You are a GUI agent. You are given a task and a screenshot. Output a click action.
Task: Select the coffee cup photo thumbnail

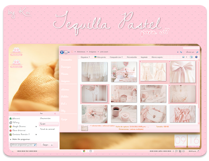[124, 114]
